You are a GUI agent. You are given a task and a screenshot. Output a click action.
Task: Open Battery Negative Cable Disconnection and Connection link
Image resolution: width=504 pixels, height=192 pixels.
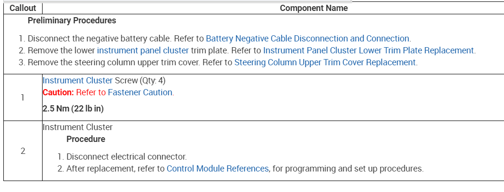(307, 39)
